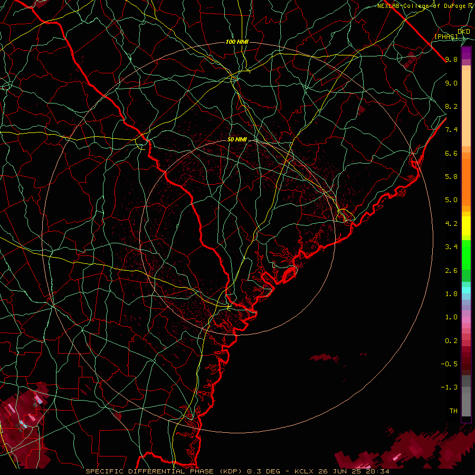Click the 8.2 value on color scale
Screen dimensions: 475x475
(451, 106)
